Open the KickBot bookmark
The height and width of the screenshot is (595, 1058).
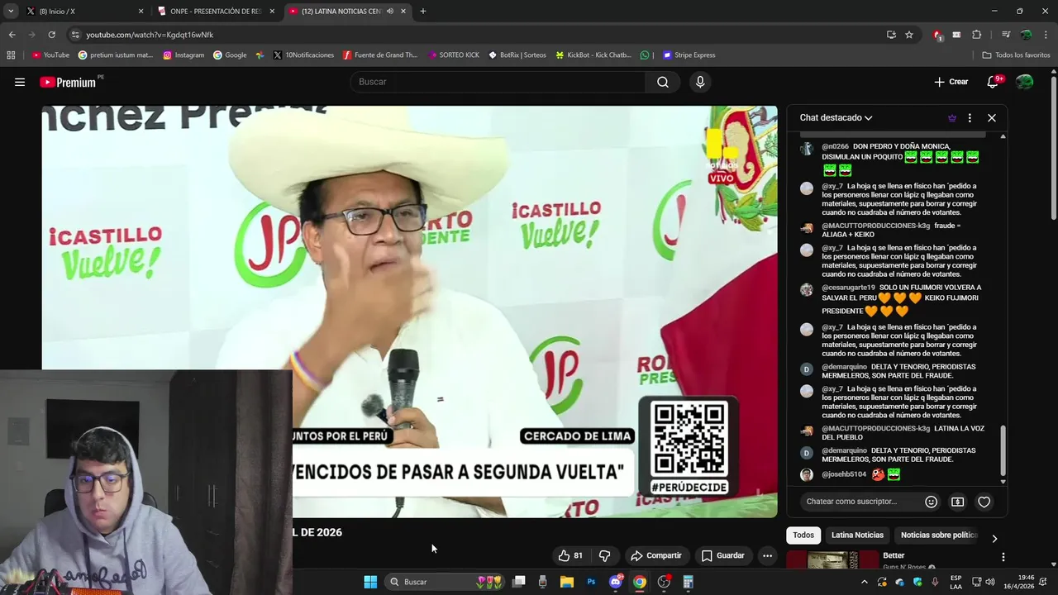(593, 55)
